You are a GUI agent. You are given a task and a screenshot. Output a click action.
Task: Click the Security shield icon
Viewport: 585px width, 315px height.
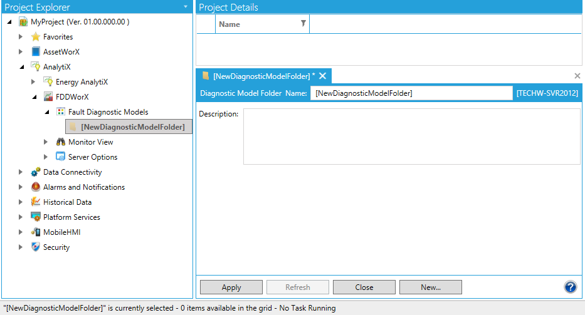coord(36,247)
